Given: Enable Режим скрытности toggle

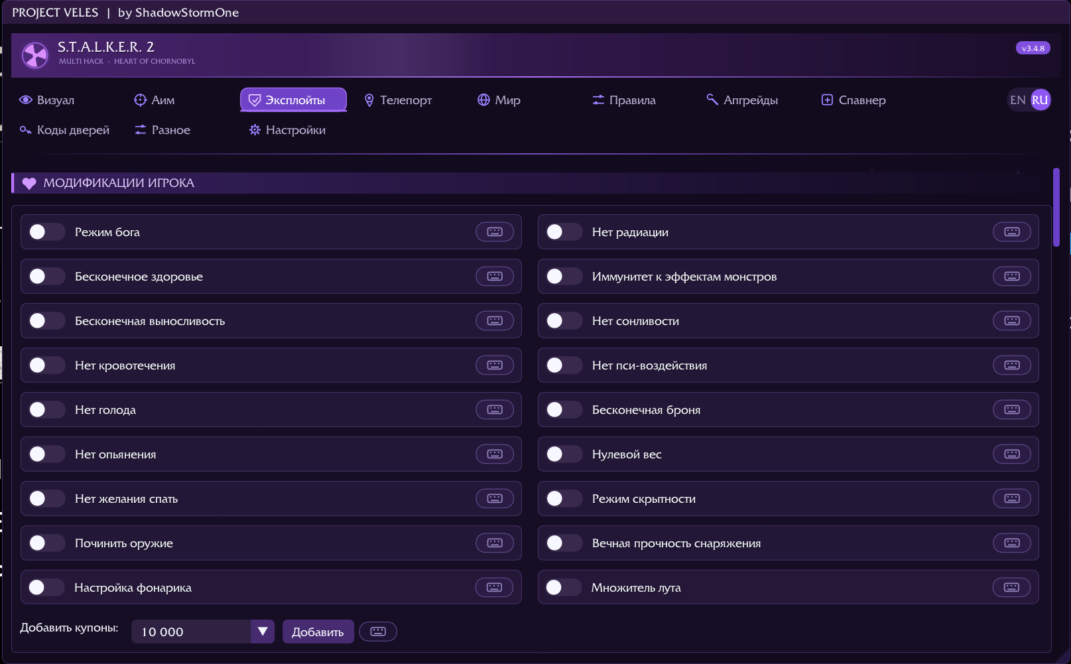Looking at the screenshot, I should 564,498.
